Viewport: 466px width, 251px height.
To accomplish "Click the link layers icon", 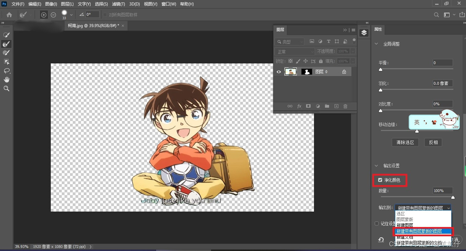I will (290, 106).
